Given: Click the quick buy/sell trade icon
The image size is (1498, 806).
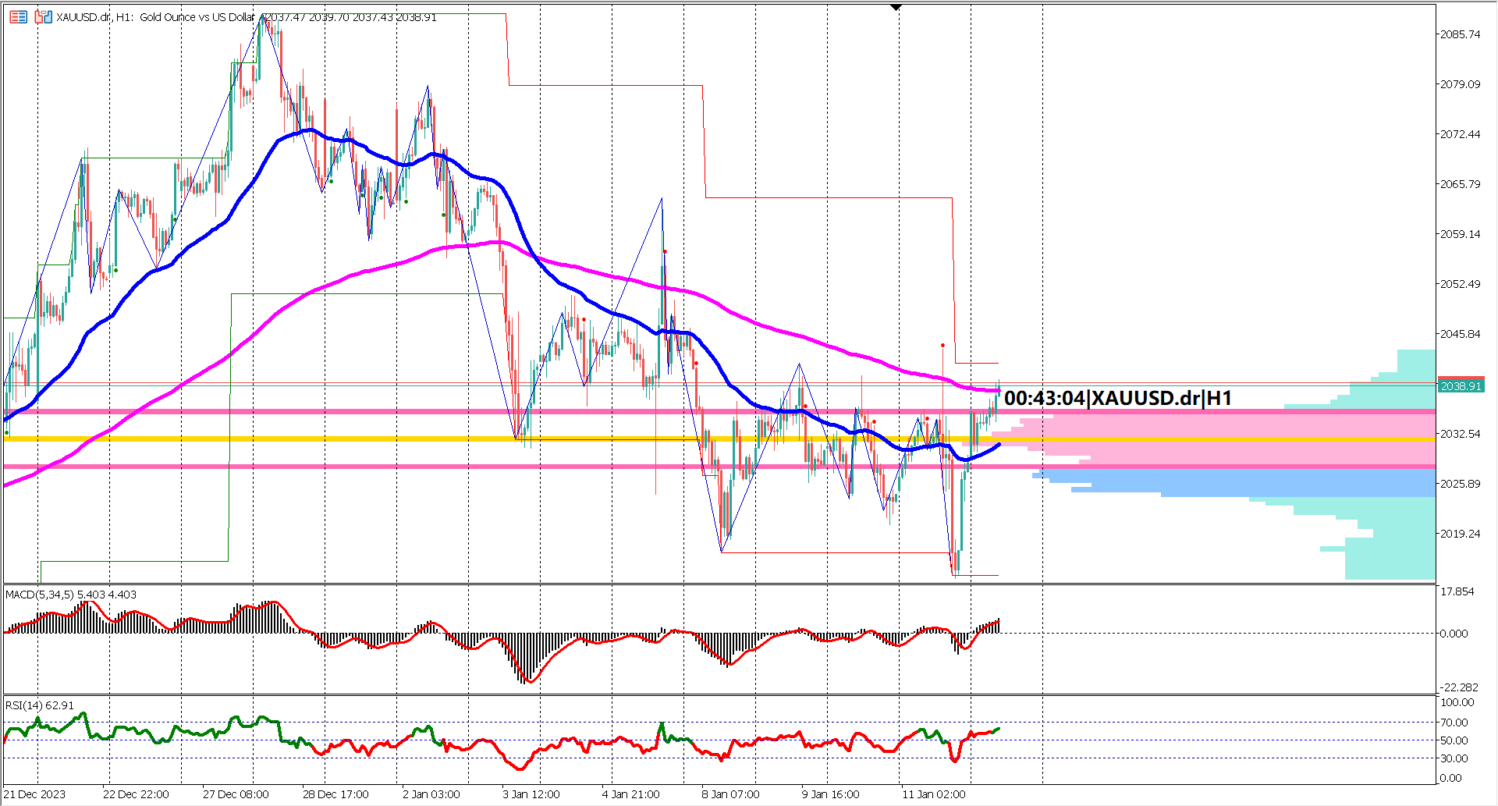Looking at the screenshot, I should tap(43, 16).
